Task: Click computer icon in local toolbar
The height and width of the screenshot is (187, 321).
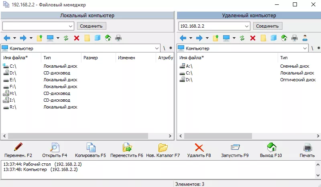Action: point(50,38)
